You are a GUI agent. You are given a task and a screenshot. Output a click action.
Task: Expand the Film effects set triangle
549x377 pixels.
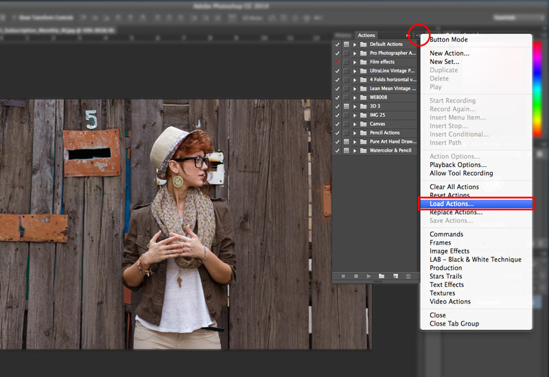(355, 62)
